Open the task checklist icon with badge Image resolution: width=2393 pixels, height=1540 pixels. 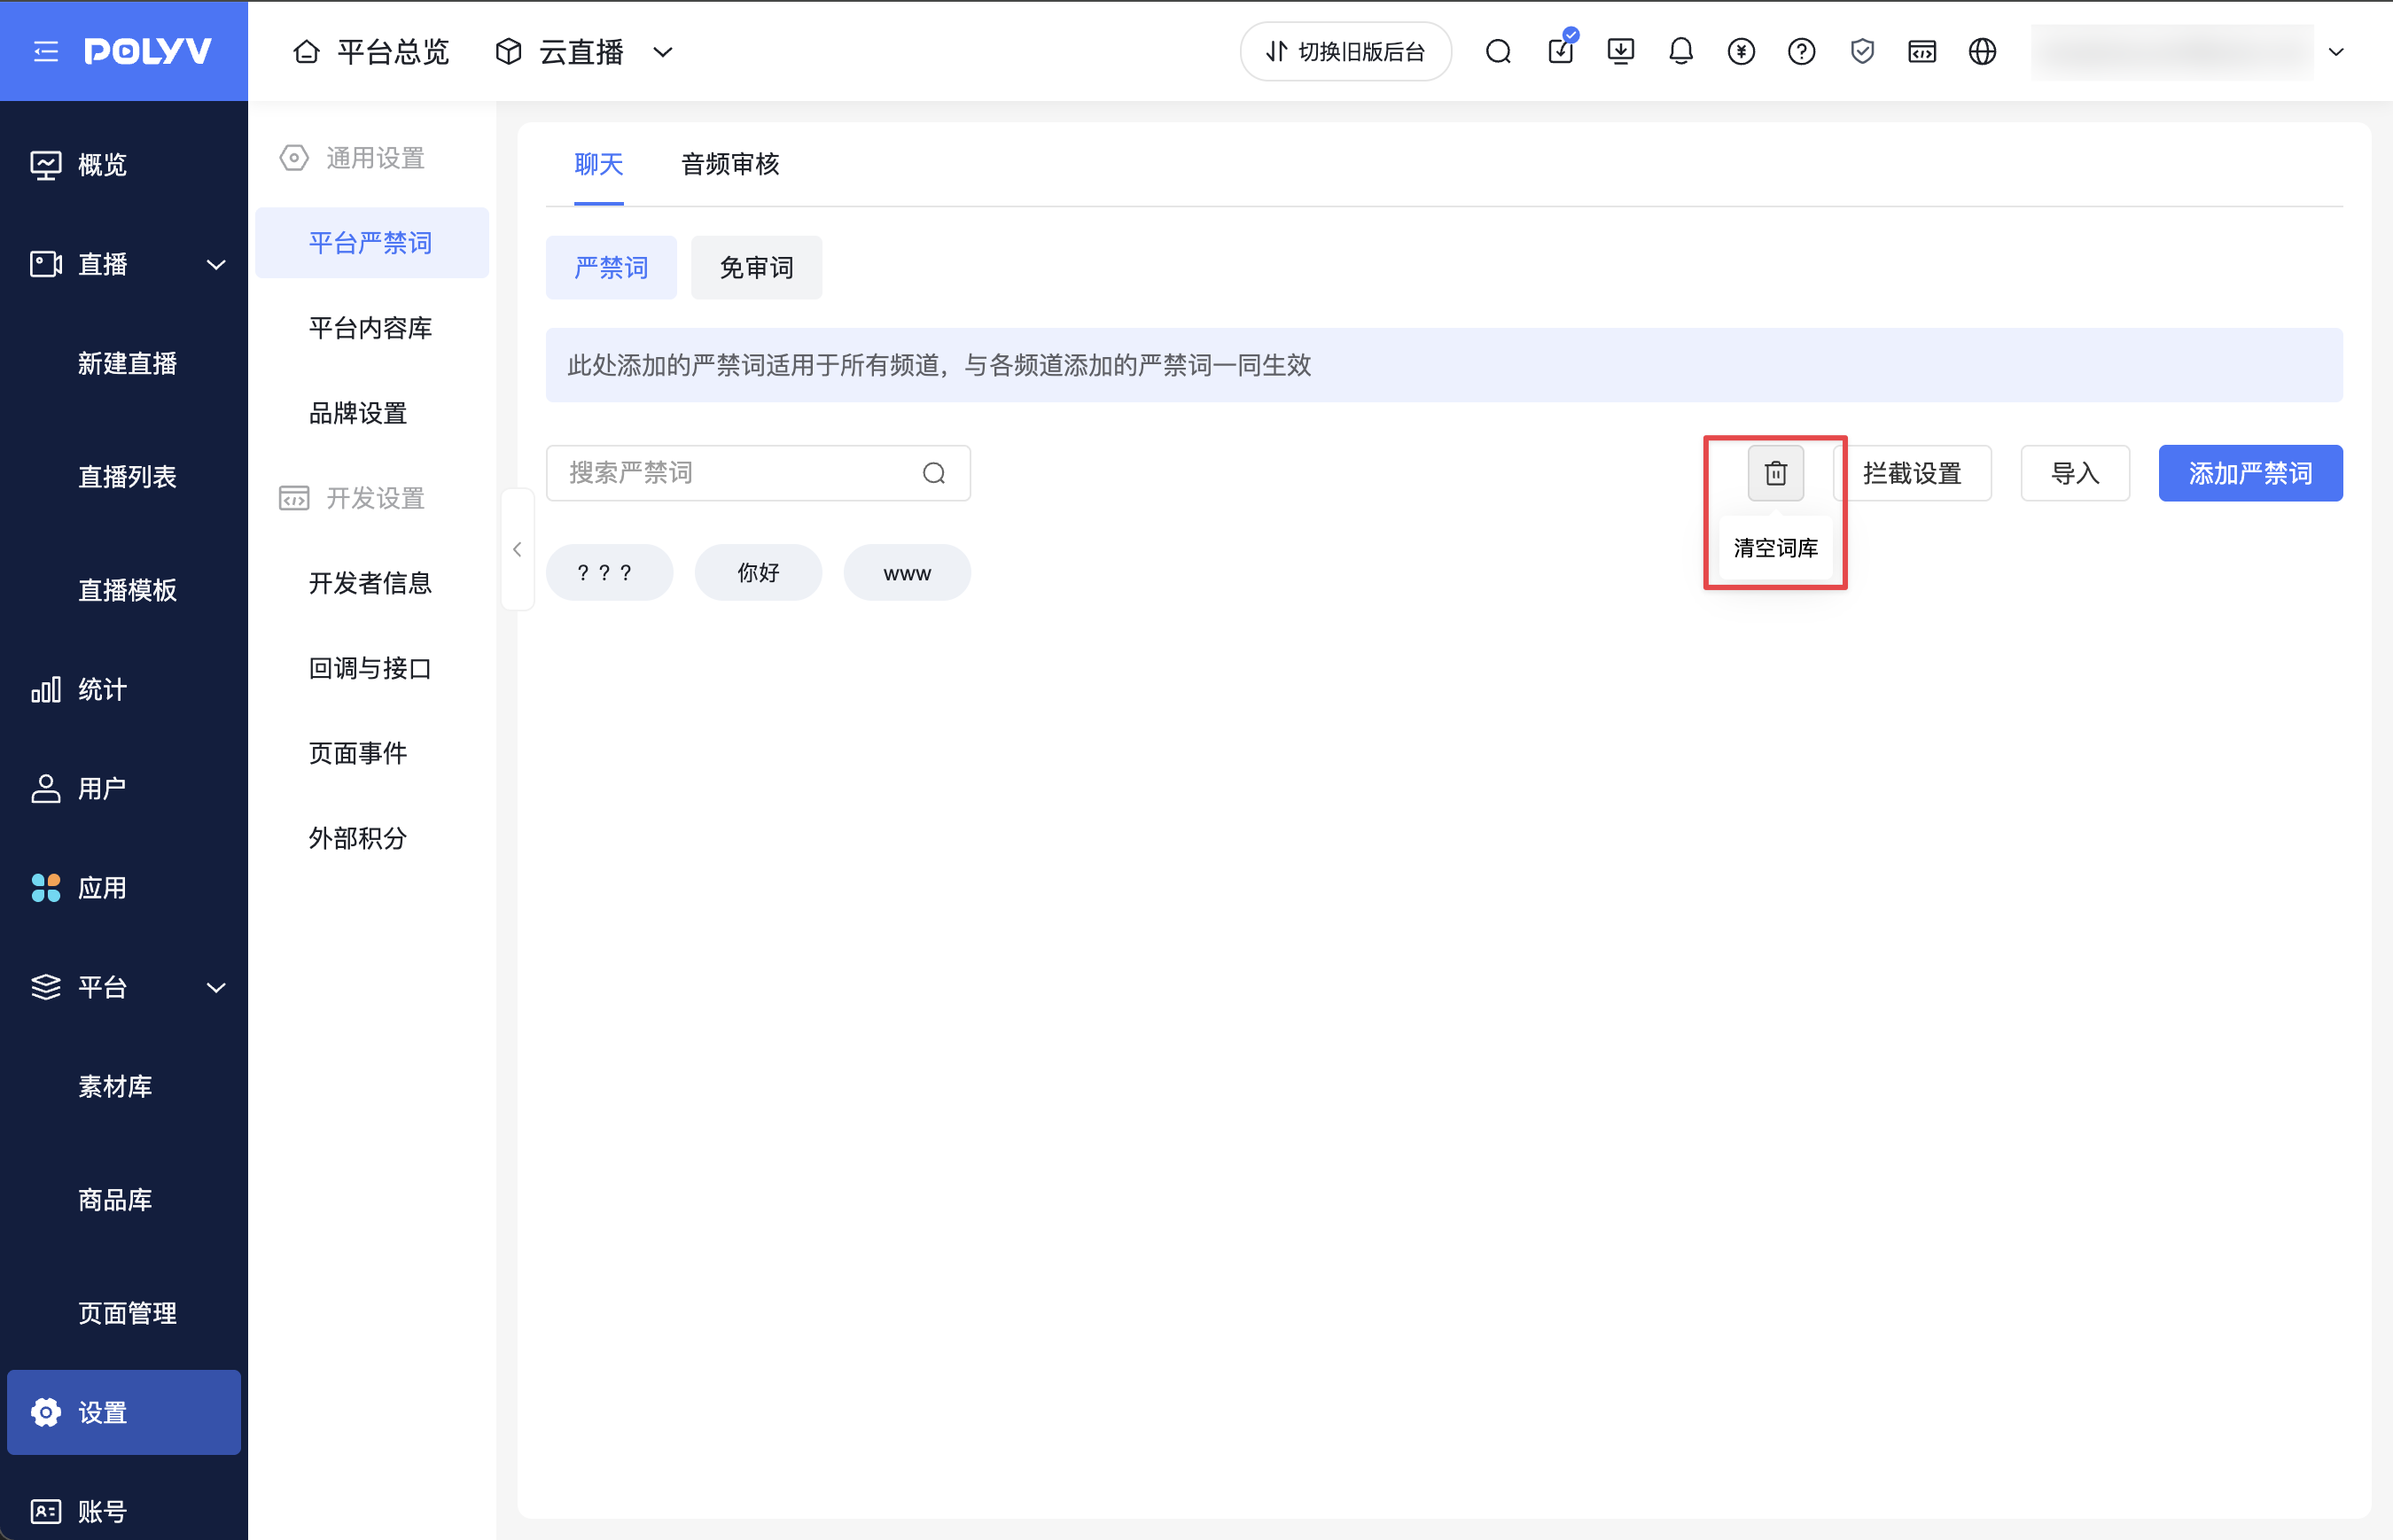click(x=1562, y=49)
